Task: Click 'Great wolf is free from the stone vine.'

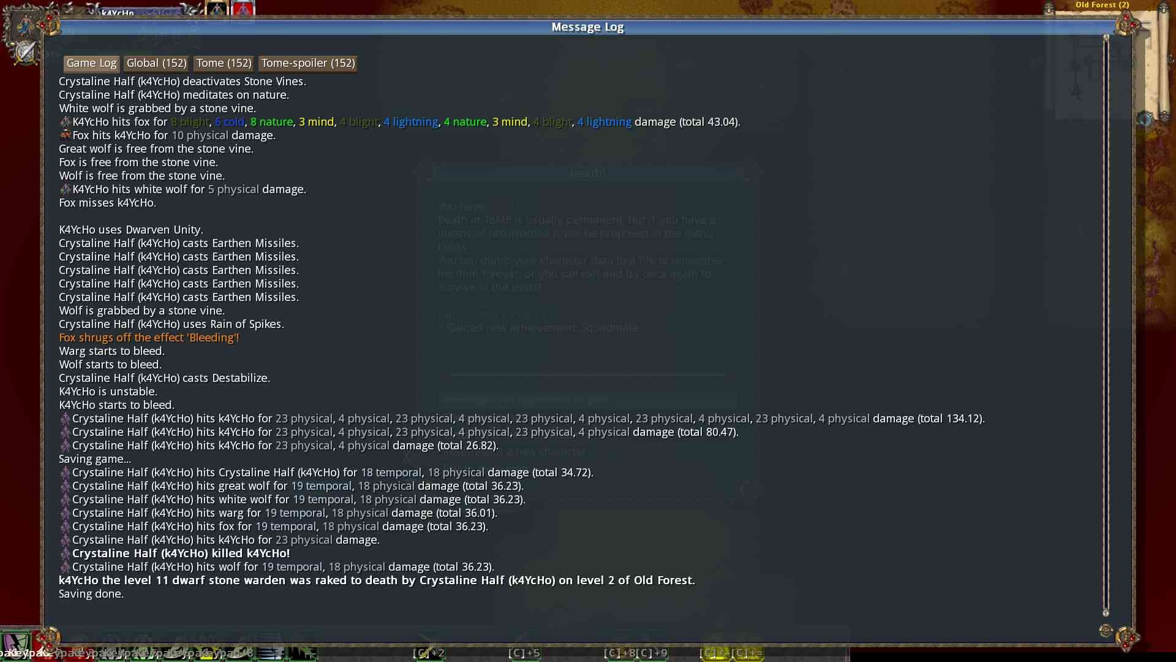Action: pos(156,149)
